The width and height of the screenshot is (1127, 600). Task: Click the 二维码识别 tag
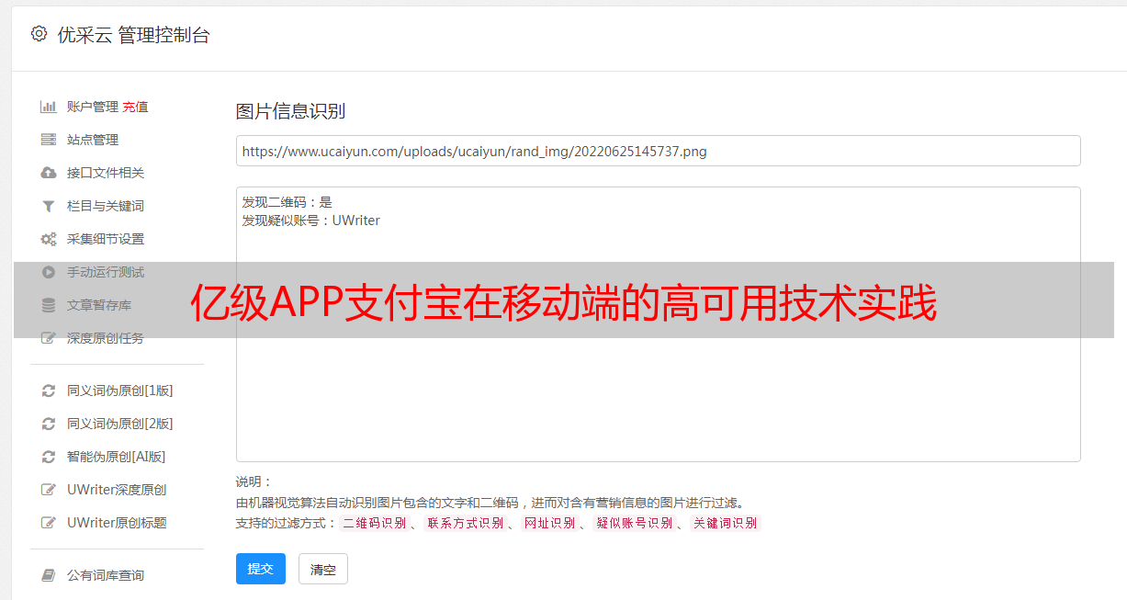[375, 523]
